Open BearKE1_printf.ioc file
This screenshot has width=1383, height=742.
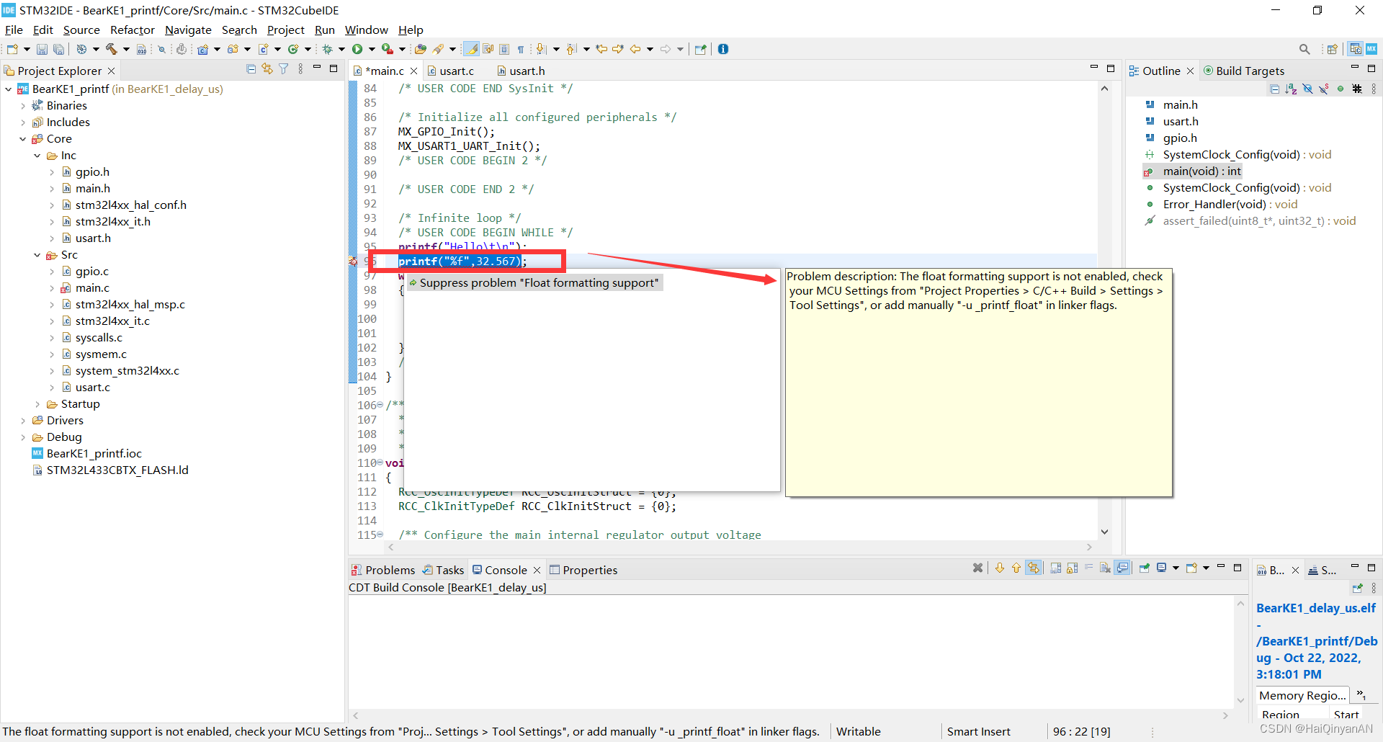86,454
